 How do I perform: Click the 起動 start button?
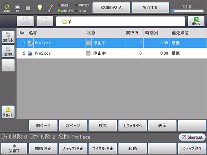click(132, 148)
